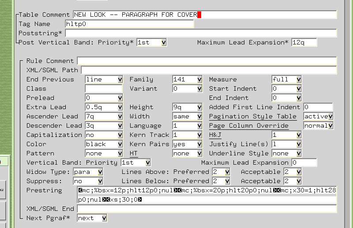Viewport: 353px width, 228px height.
Task: Change the Color dropdown from black
Action: click(104, 144)
